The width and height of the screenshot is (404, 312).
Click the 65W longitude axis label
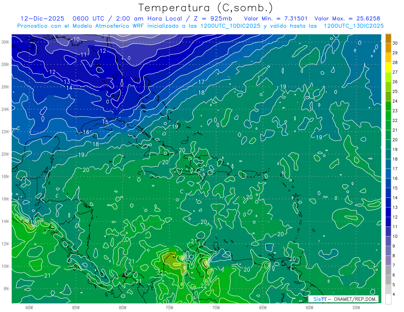click(x=263, y=308)
